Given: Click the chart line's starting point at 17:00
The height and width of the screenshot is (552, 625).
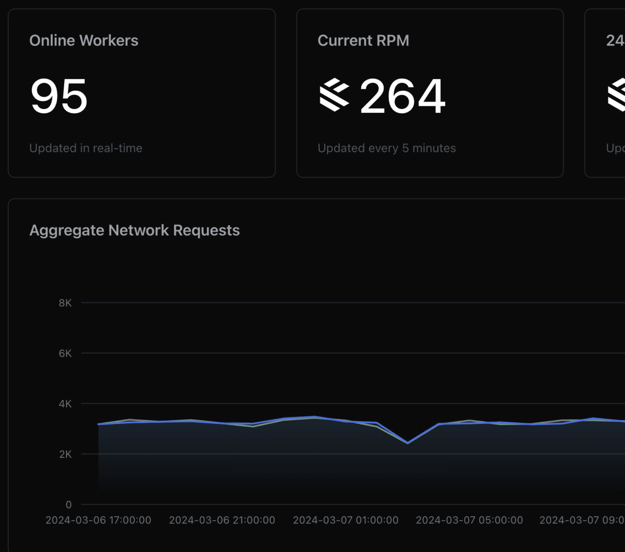Looking at the screenshot, I should click(x=98, y=424).
